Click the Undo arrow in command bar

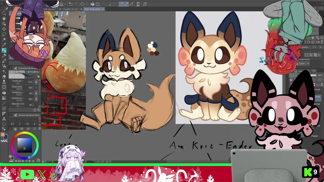tap(71, 4)
